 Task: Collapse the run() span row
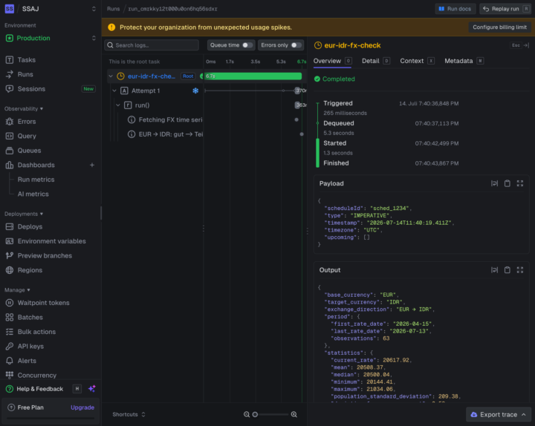pyautogui.click(x=118, y=105)
